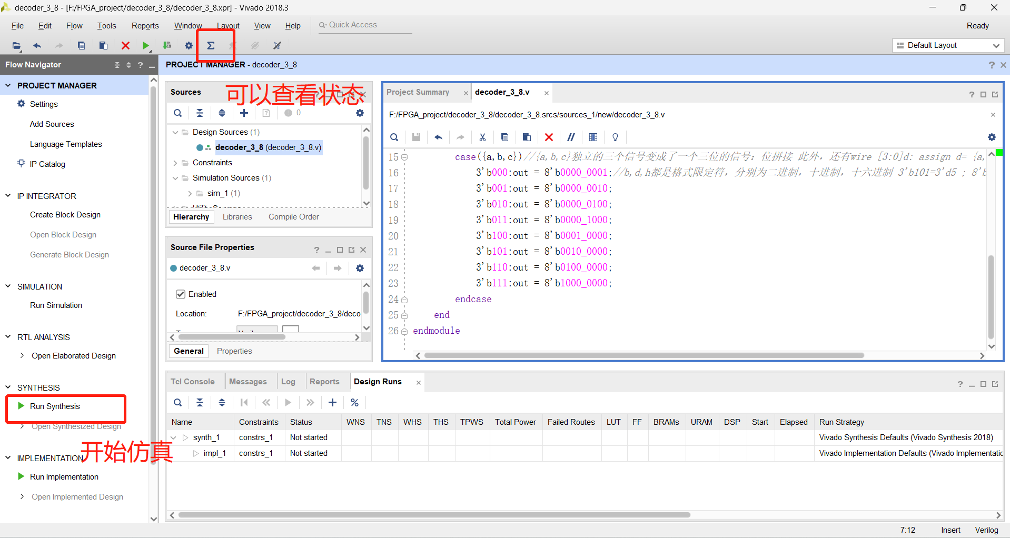Viewport: 1010px width, 538px height.
Task: Click the plus Create Runs icon
Action: tap(332, 403)
